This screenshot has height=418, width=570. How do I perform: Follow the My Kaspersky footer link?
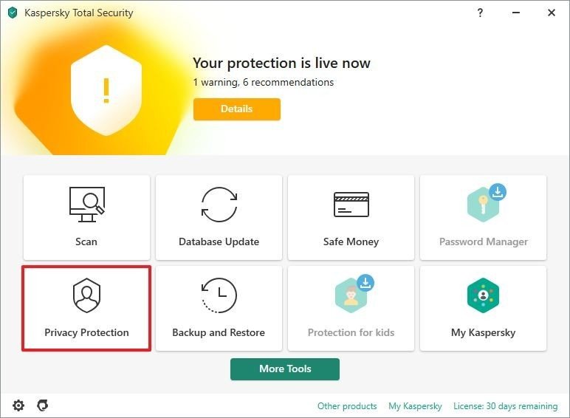coord(415,406)
